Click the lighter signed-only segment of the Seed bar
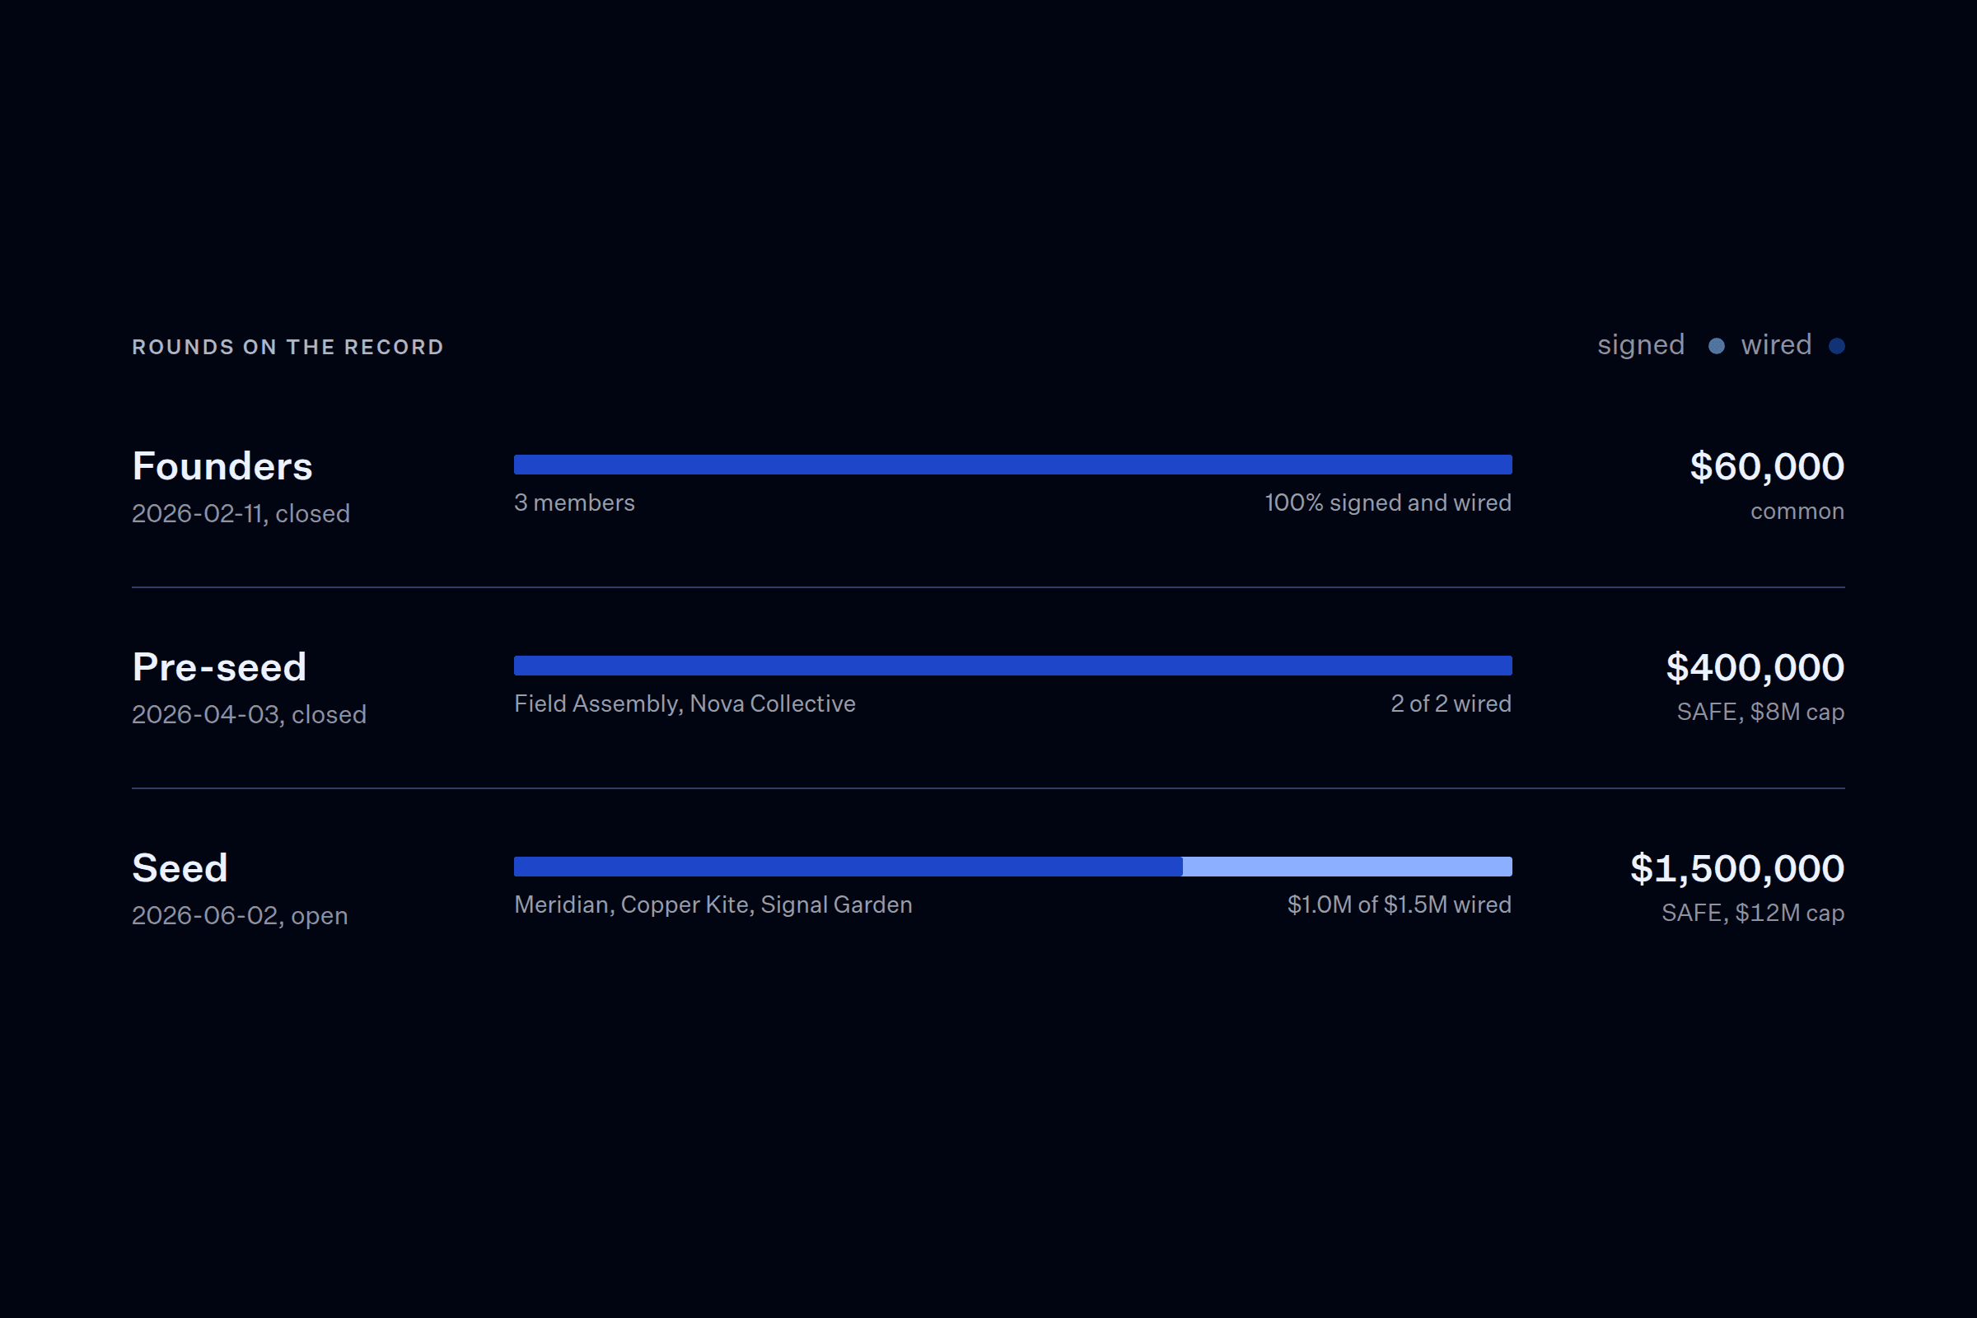 1348,867
